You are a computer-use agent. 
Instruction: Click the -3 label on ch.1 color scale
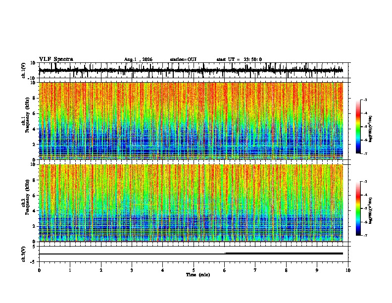point(365,100)
